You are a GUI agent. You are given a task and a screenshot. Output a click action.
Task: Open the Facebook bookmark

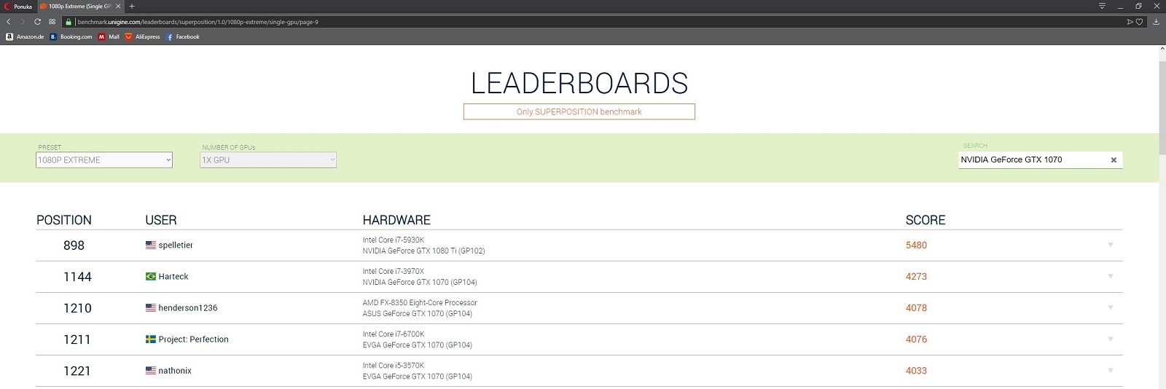click(x=183, y=36)
